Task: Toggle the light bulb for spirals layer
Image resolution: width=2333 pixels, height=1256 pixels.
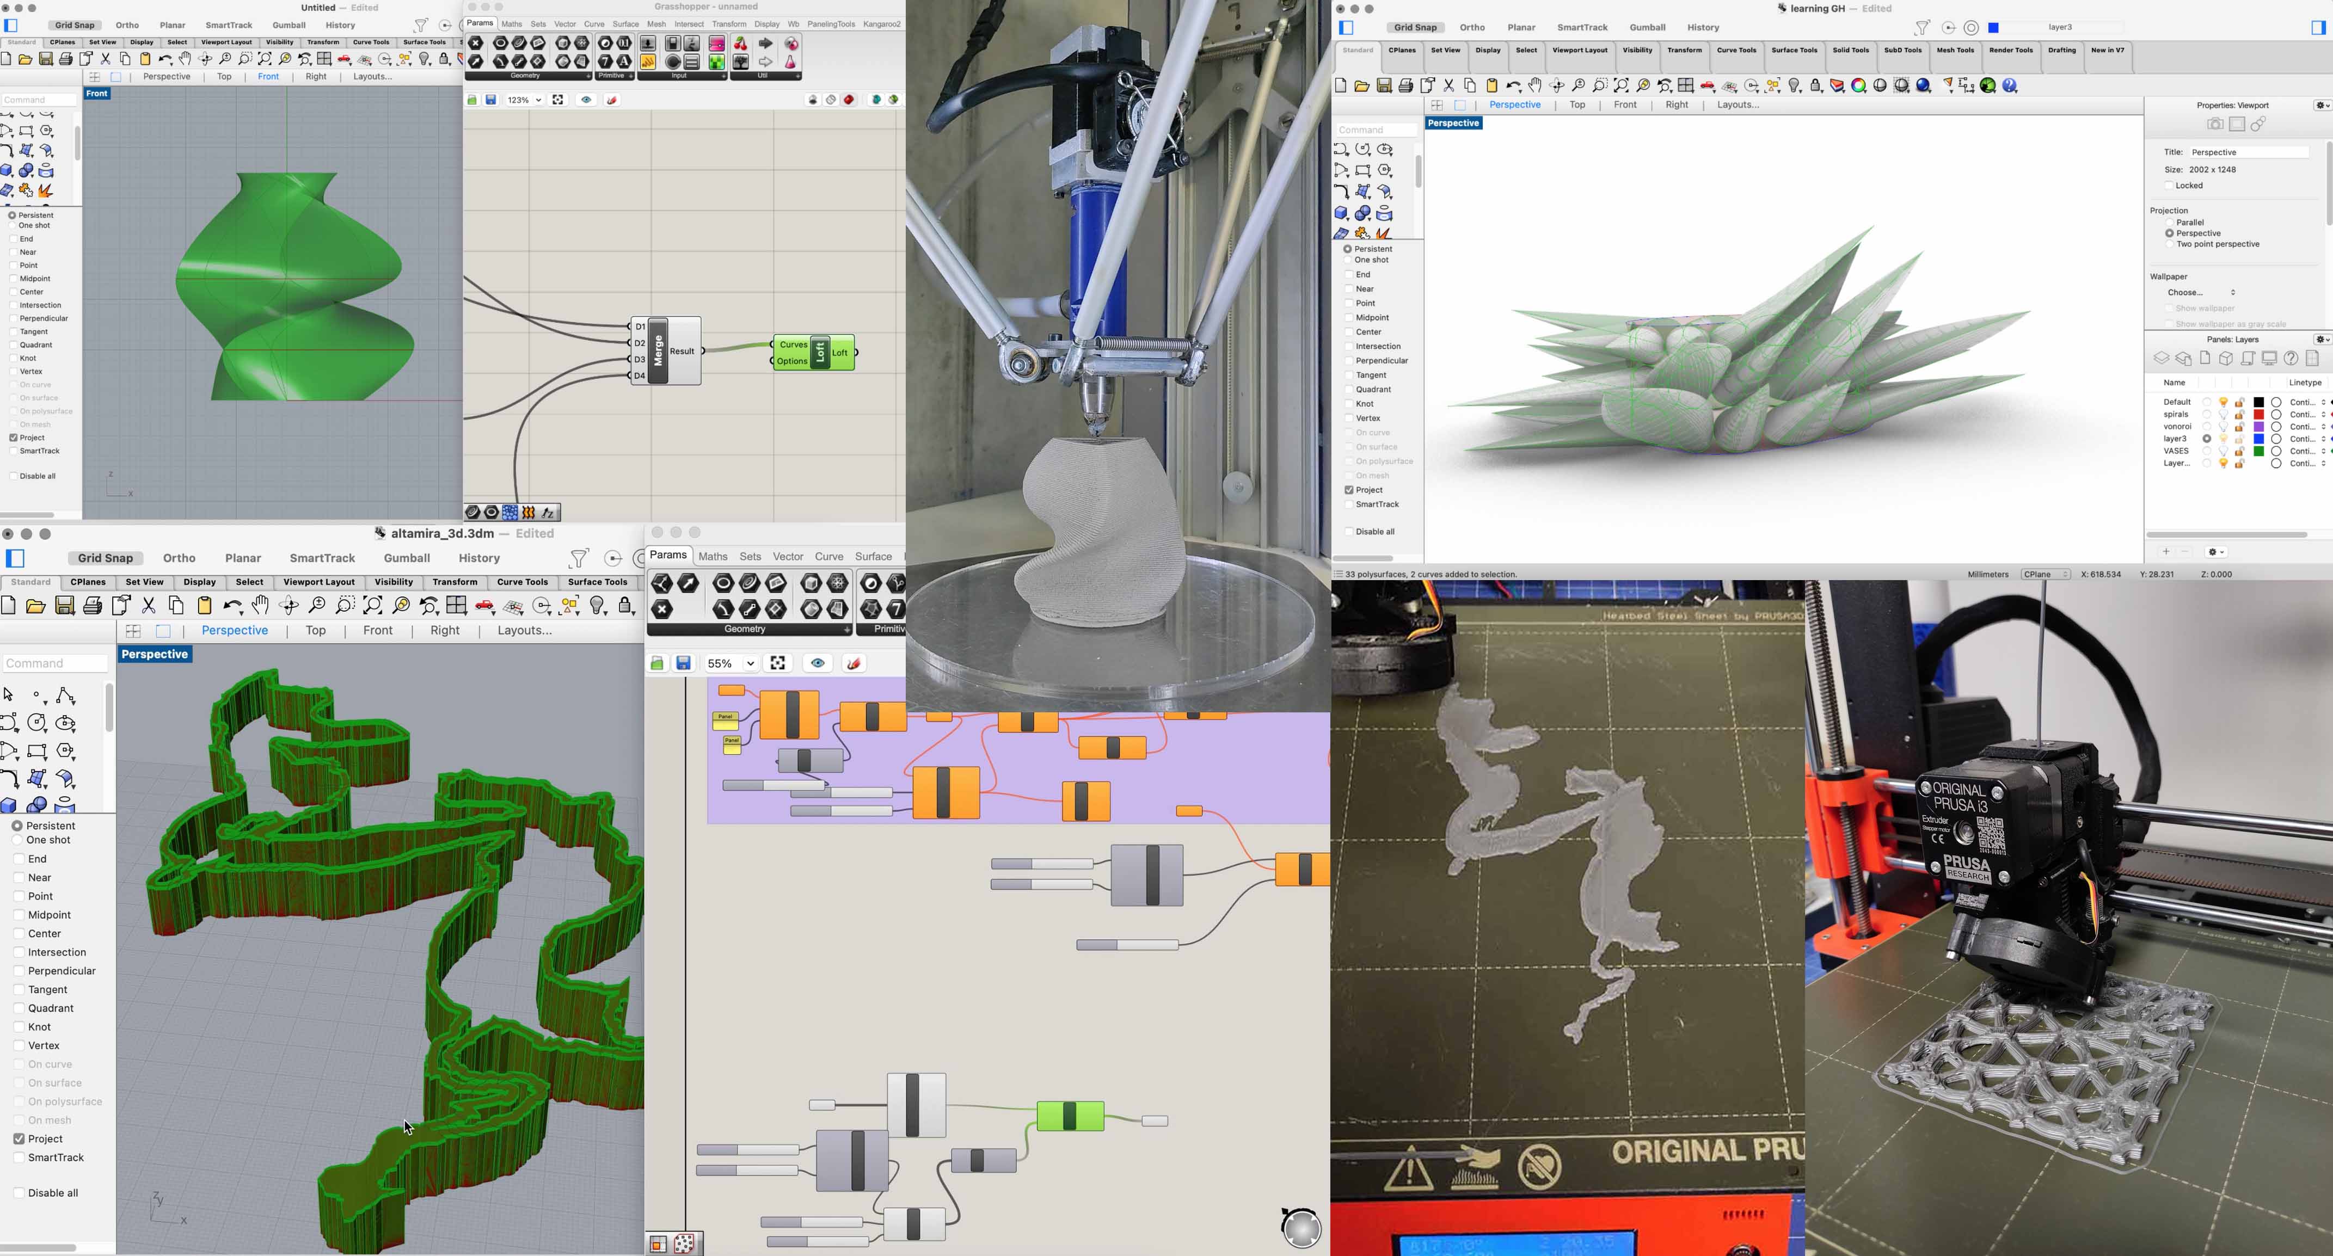Action: click(2224, 415)
